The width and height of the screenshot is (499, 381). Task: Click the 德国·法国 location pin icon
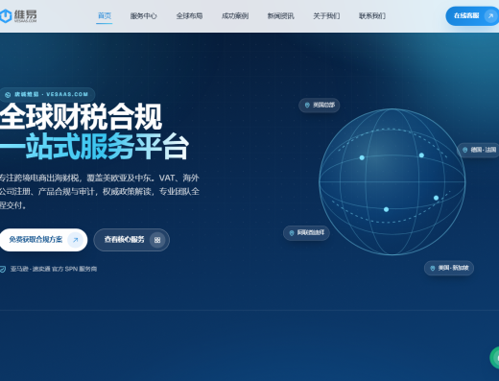coord(464,150)
